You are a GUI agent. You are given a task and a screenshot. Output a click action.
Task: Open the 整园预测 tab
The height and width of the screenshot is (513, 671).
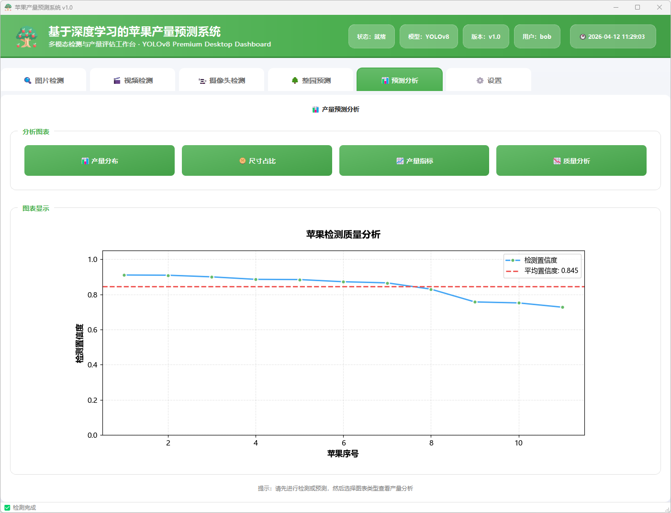(x=311, y=80)
